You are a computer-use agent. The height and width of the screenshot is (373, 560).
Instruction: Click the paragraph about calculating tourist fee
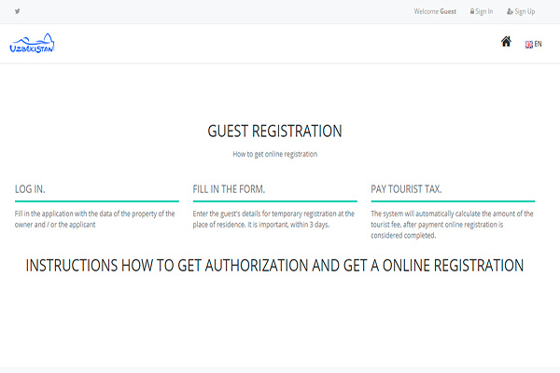452,224
